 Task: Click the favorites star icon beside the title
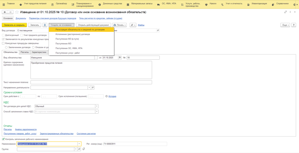pyautogui.click(x=17, y=12)
